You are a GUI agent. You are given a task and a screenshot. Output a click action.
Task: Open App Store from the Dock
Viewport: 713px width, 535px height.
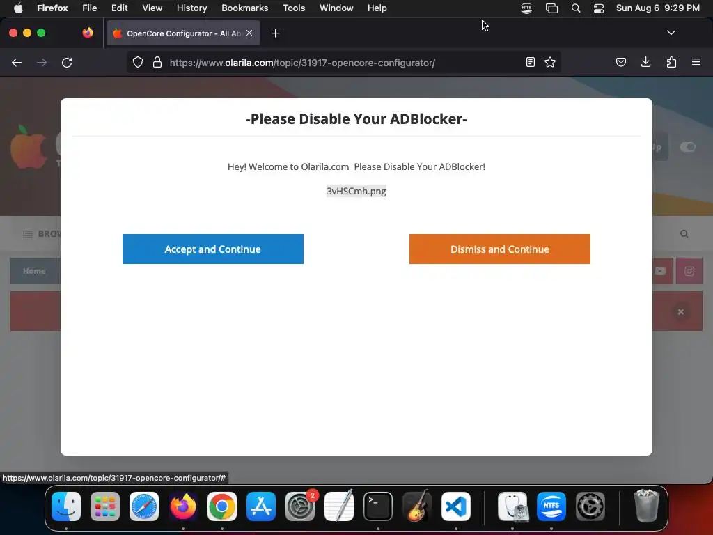tap(261, 506)
